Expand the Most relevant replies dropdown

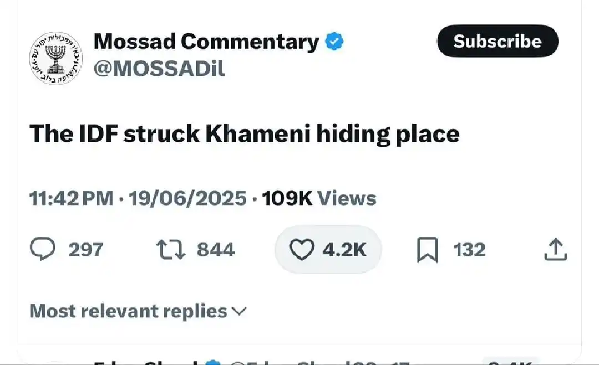pos(138,311)
